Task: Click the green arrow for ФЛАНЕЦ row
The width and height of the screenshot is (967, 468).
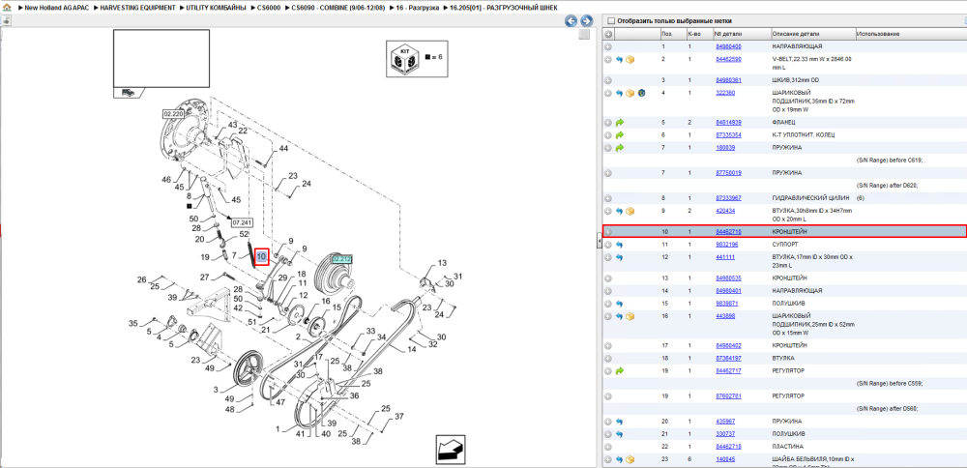Action: pyautogui.click(x=620, y=122)
